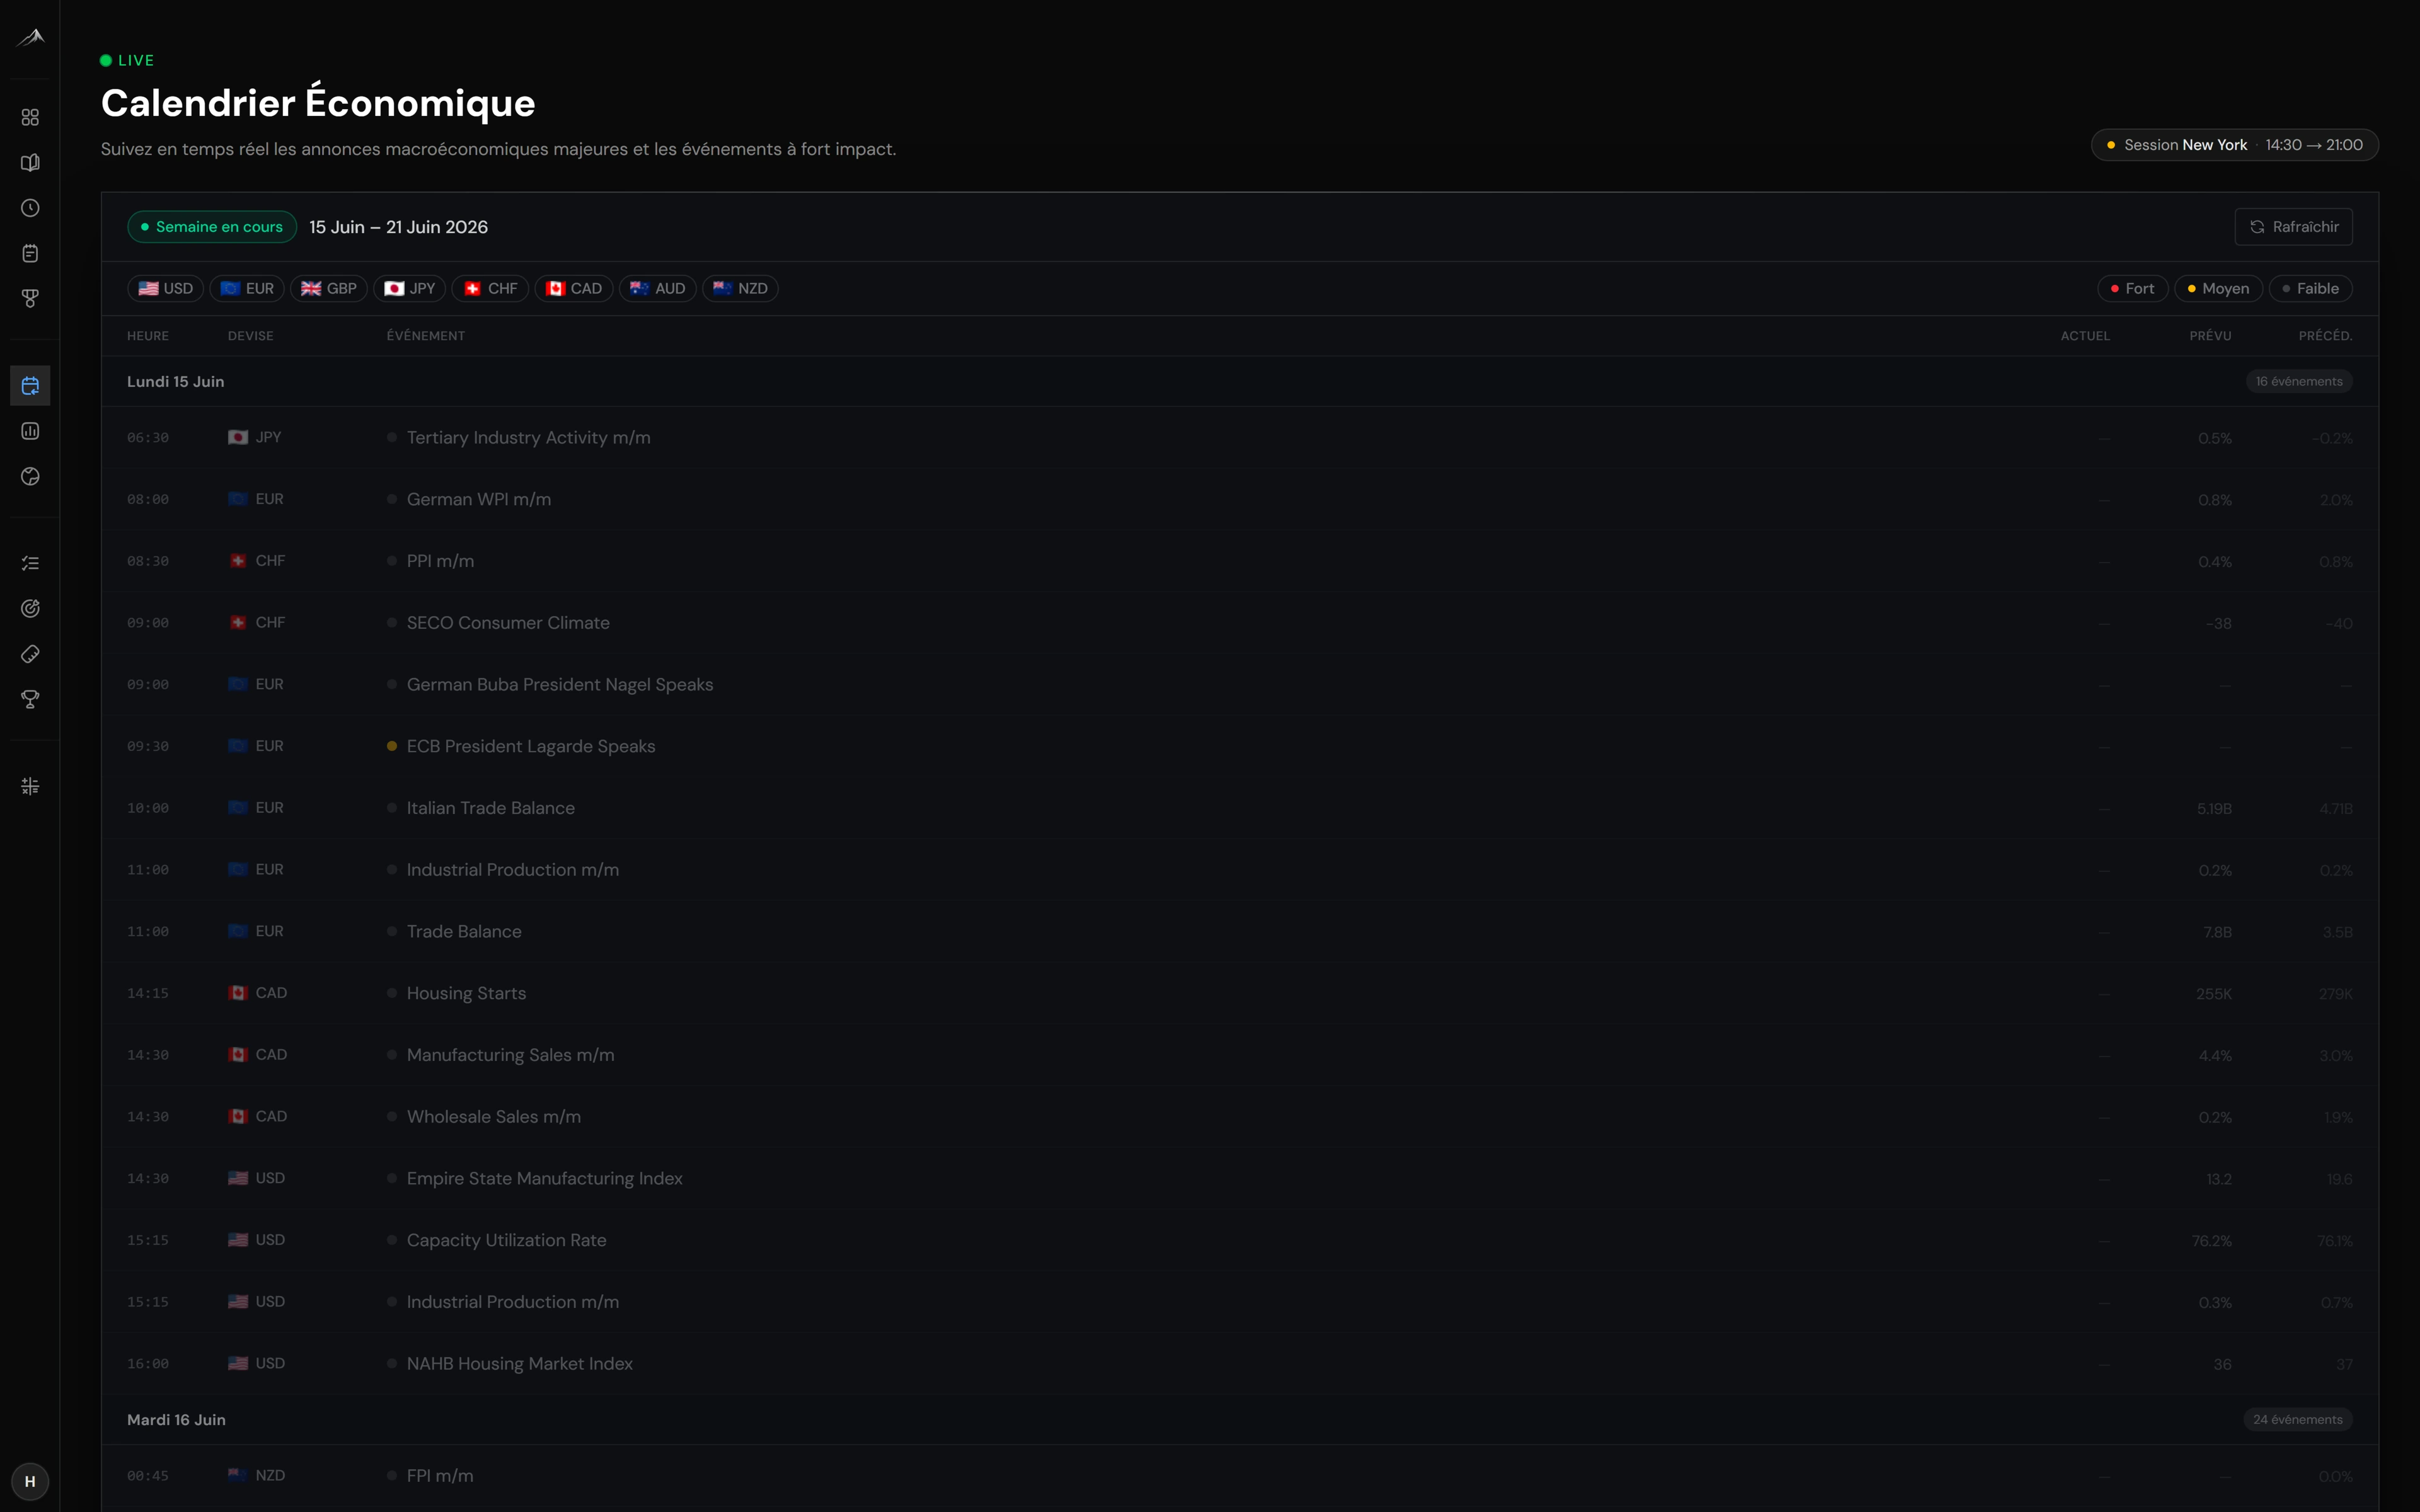
Task: Click the 24 événements badge
Action: click(2298, 1419)
